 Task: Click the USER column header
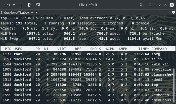(x=18, y=49)
